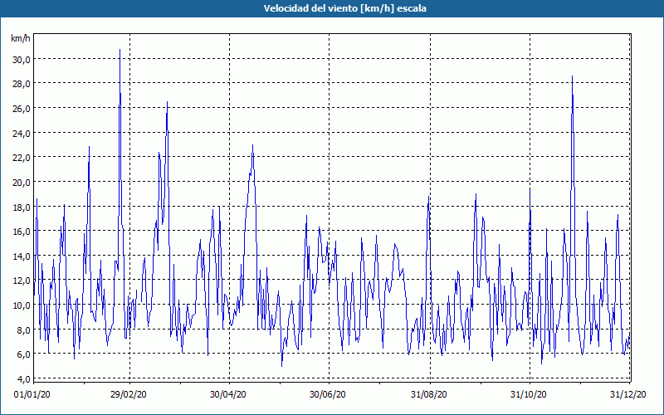664x415 pixels.
Task: Click the '24,0' y-axis value
Action: (x=22, y=134)
